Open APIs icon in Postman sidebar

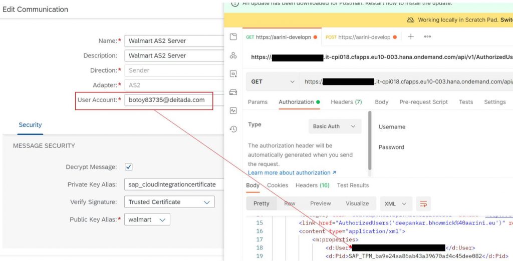(x=233, y=55)
